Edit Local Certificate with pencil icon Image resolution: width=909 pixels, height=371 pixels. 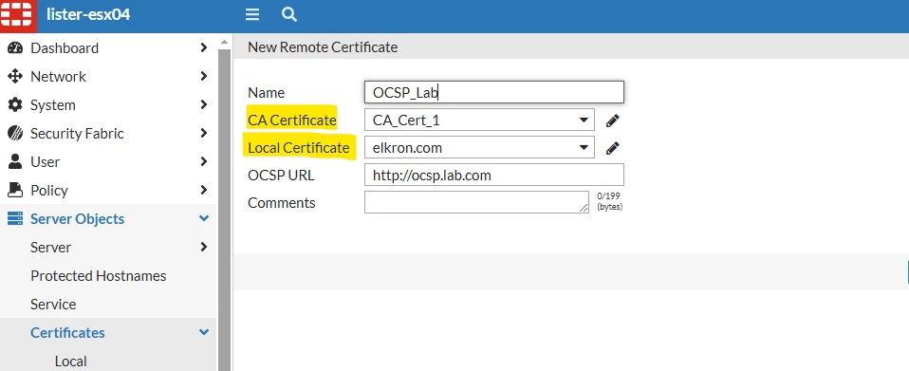(x=613, y=148)
